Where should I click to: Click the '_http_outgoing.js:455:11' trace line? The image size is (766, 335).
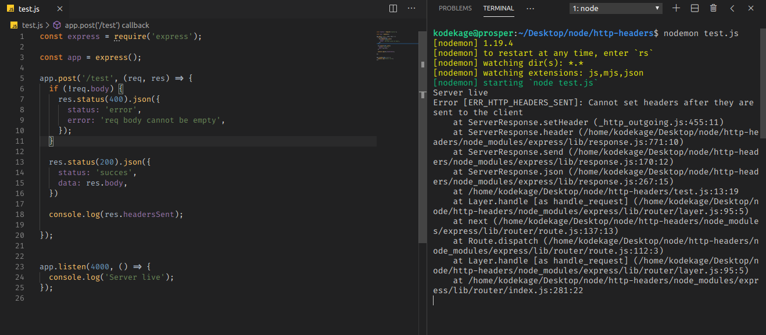588,122
